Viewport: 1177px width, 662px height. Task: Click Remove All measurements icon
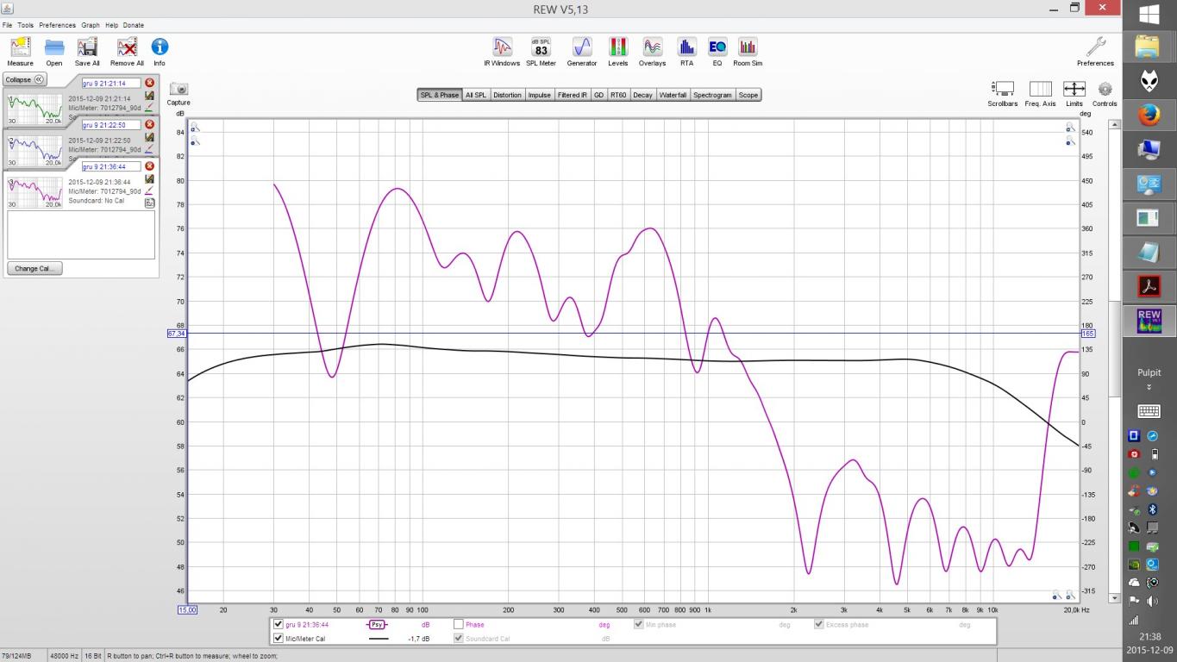click(127, 52)
